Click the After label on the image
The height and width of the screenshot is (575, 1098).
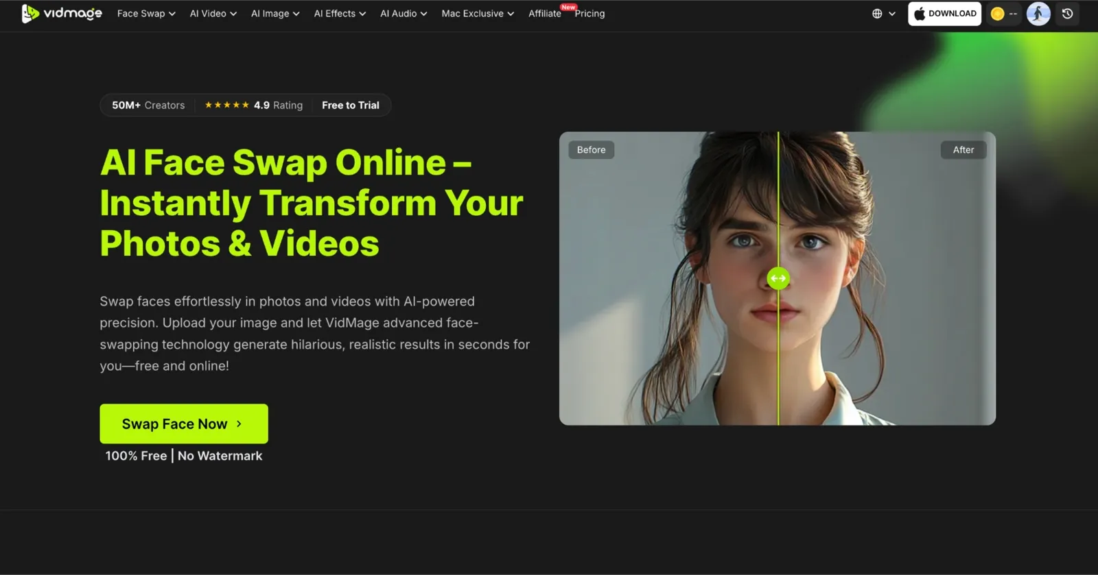tap(963, 149)
